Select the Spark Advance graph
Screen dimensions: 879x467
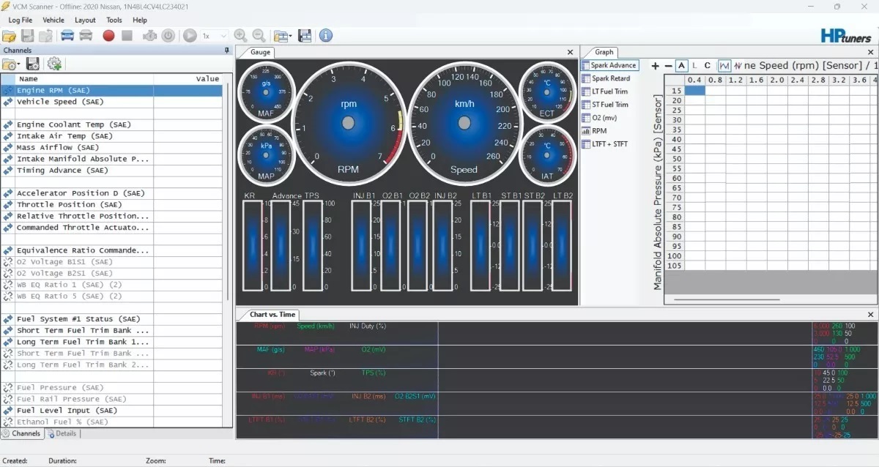(x=609, y=65)
